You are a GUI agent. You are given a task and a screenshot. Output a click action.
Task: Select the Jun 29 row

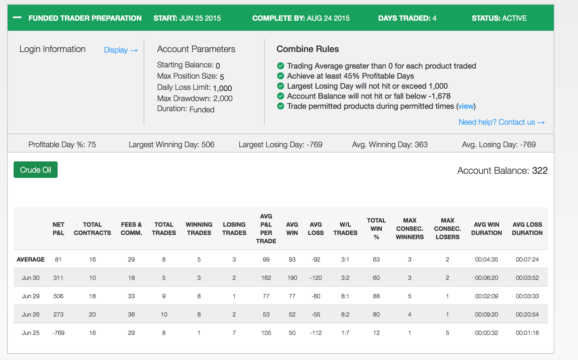pyautogui.click(x=280, y=296)
